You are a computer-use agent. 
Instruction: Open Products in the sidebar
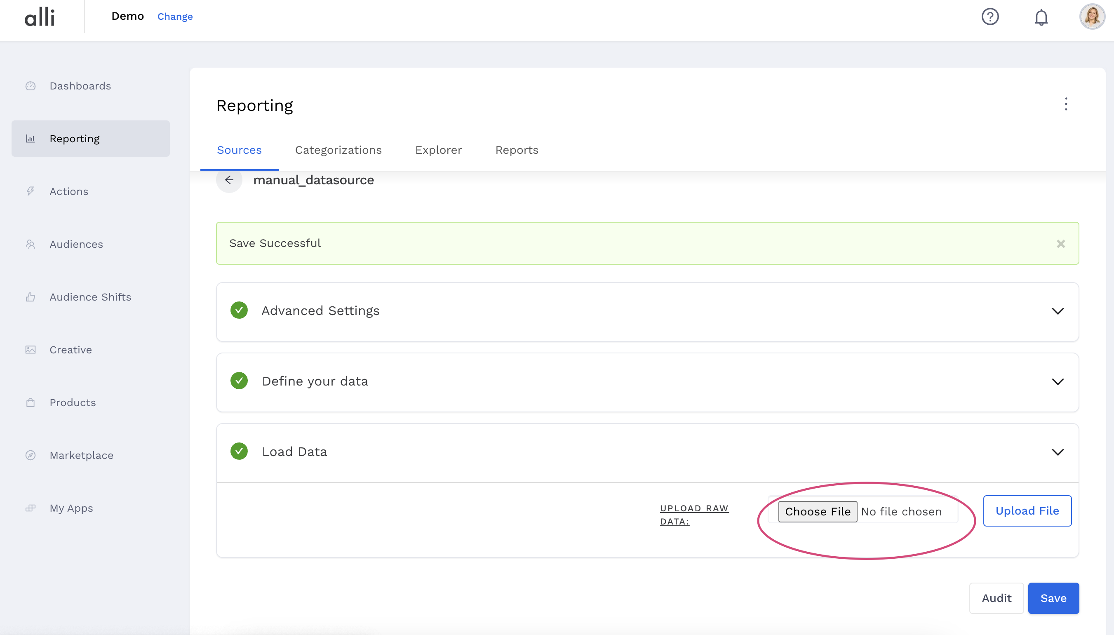(x=91, y=402)
